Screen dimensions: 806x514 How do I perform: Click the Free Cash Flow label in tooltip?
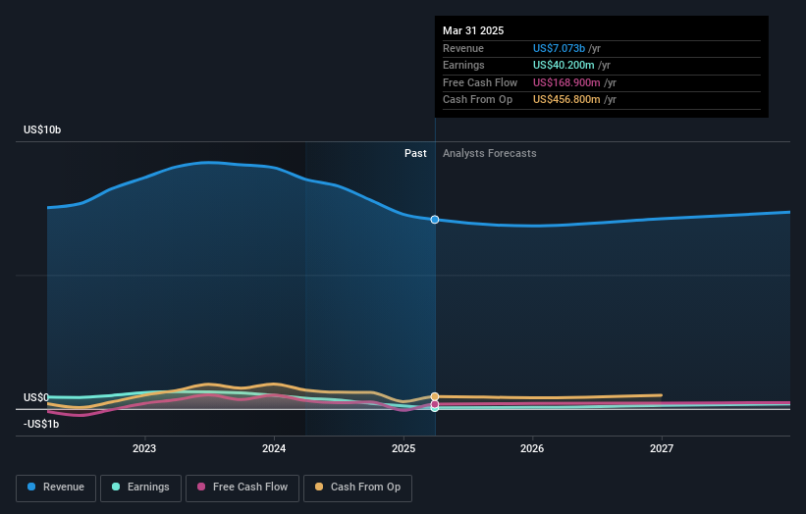(480, 82)
